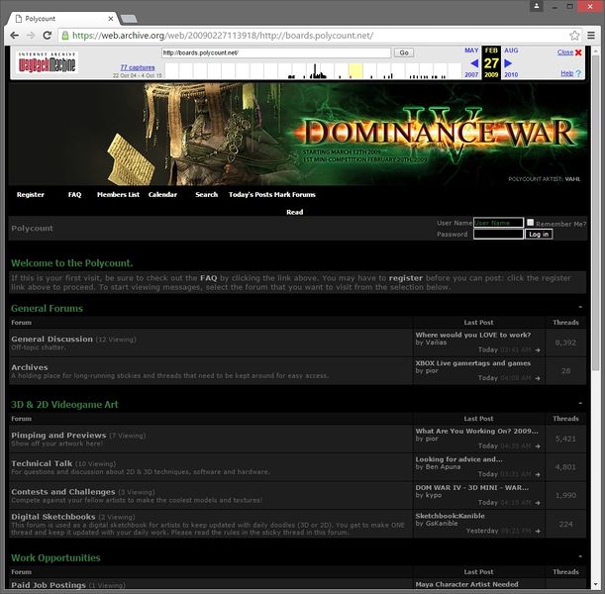Viewport: 605px width, 594px height.
Task: Click the register link in welcome text
Action: 406,278
